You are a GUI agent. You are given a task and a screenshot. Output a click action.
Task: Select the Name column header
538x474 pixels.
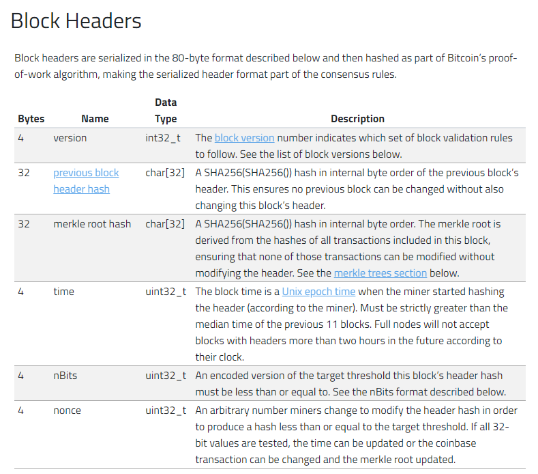click(x=95, y=119)
